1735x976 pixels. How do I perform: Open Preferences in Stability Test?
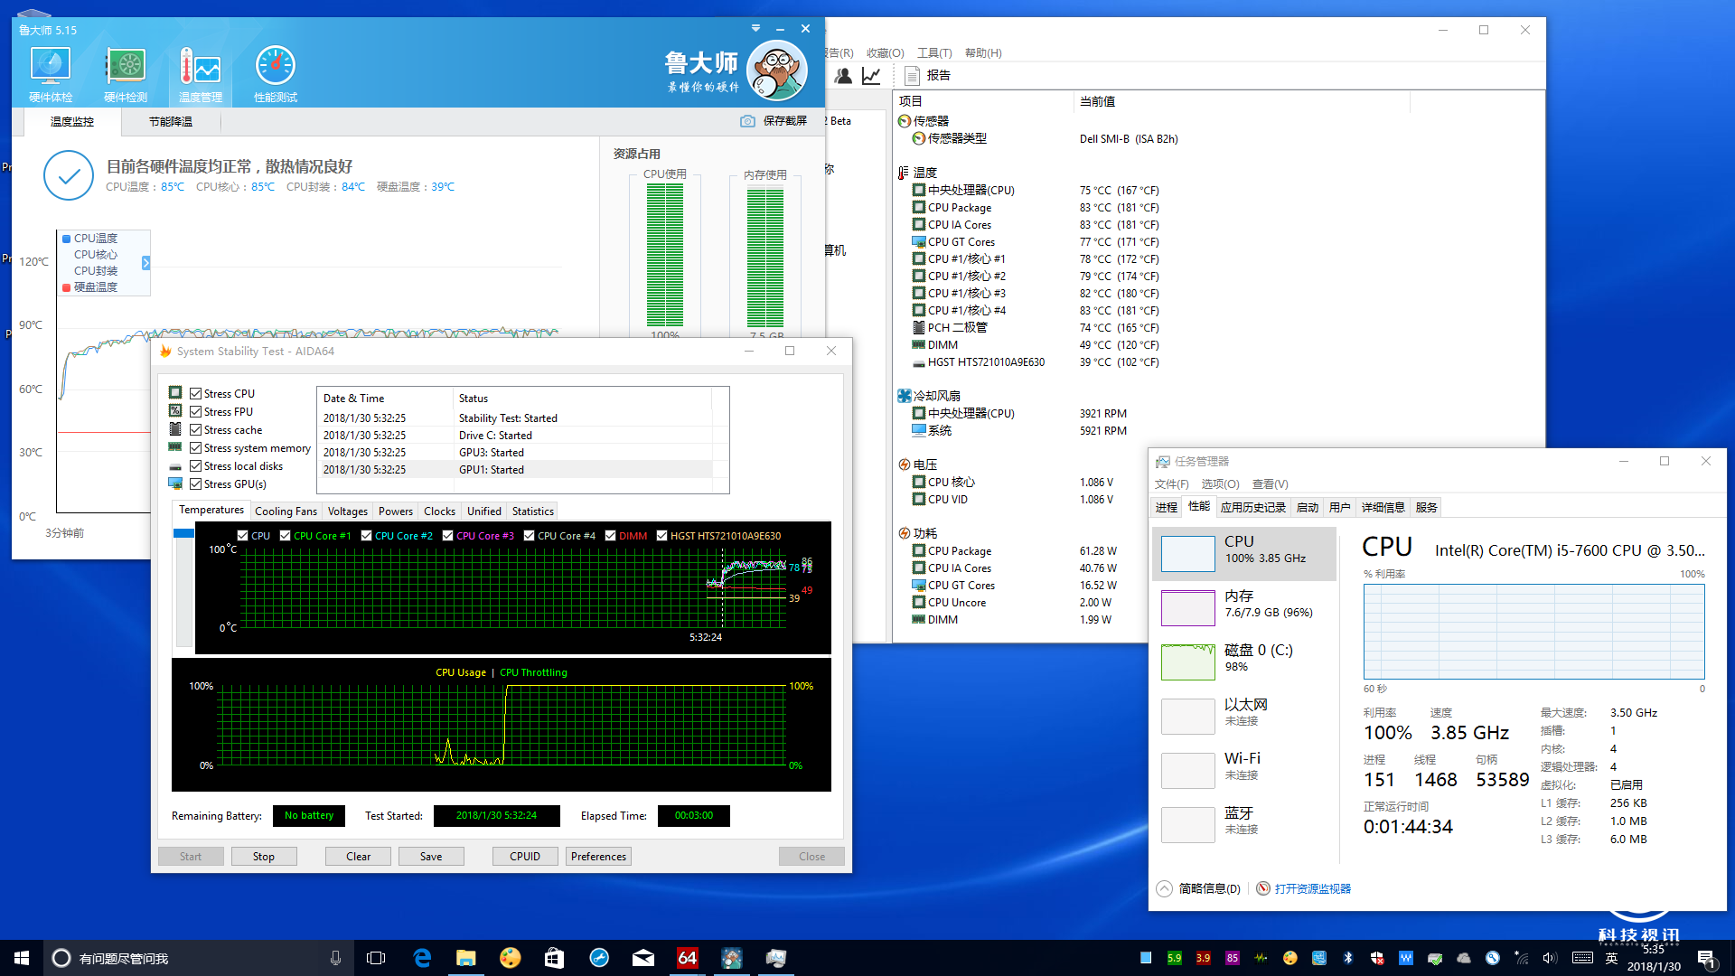598,856
